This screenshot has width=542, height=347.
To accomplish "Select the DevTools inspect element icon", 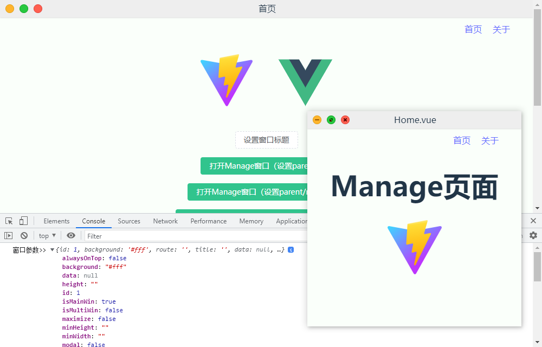I will tap(9, 221).
